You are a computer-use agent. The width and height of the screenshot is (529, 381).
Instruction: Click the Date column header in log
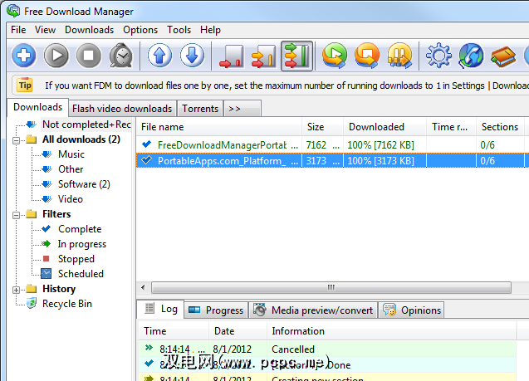pos(238,330)
